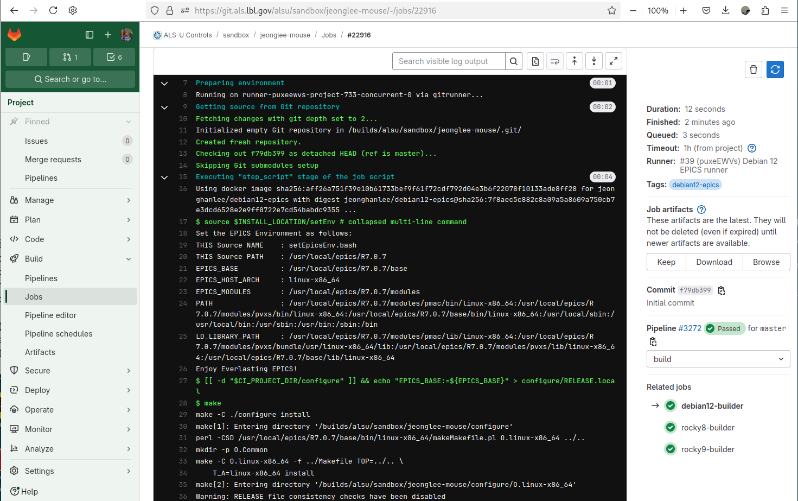The height and width of the screenshot is (501, 798).
Task: Open Pipeline schedules in sidebar
Action: coord(71,334)
